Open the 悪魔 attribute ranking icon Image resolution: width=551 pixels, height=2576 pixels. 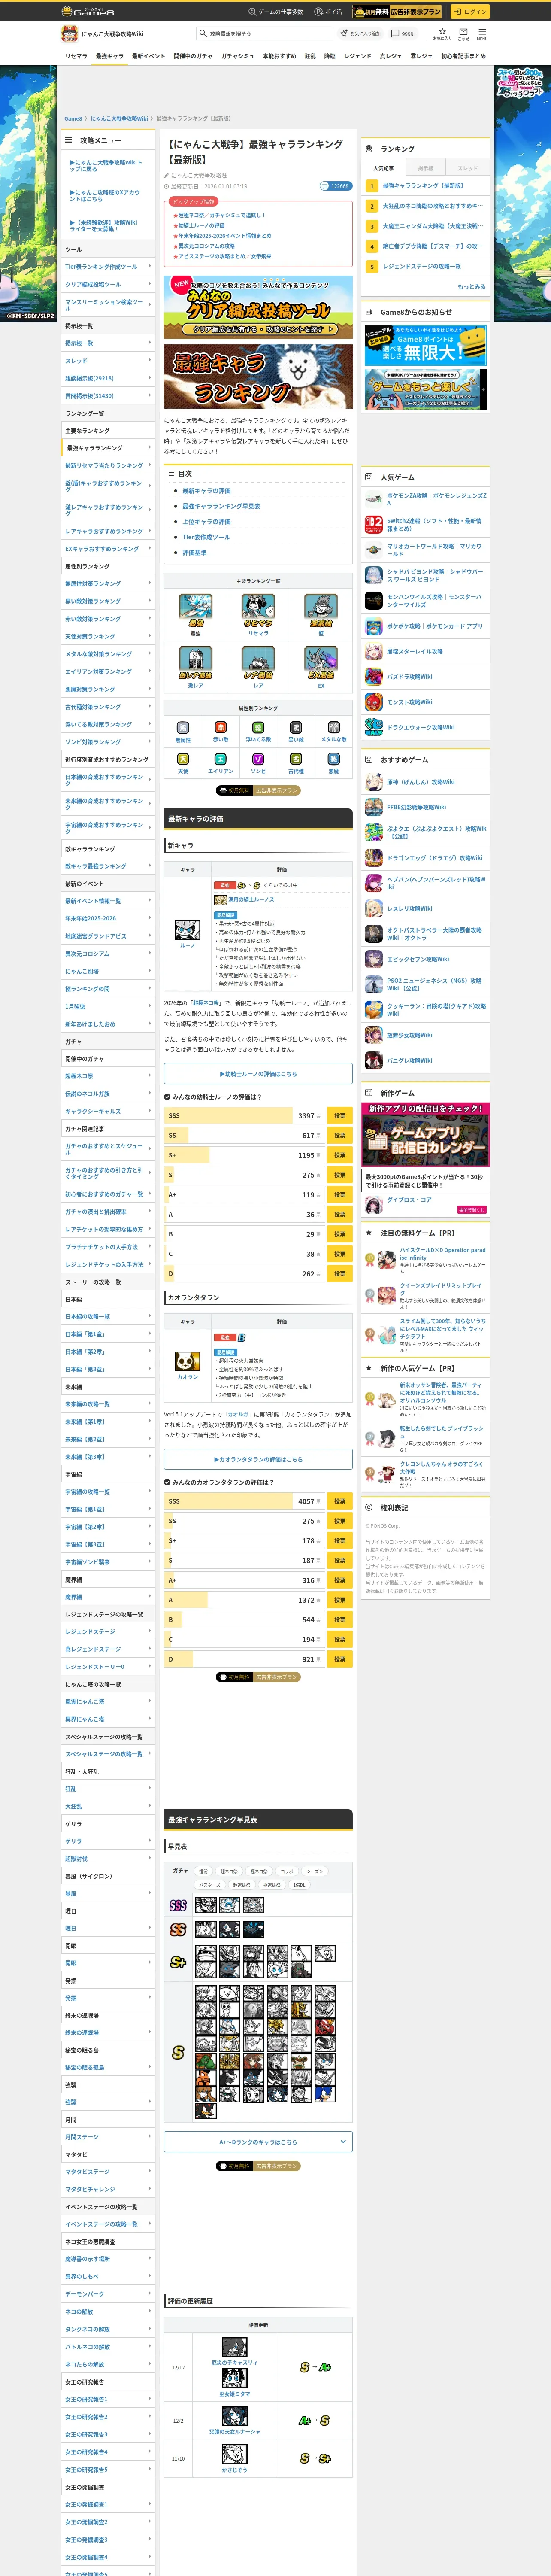coord(334,759)
